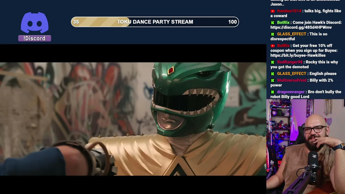Image resolution: width=345 pixels, height=194 pixels.
Task: Click the YouTube icon beside frontios1014
Action: [x=272, y=11]
